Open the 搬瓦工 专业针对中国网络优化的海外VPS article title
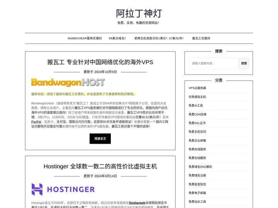The height and width of the screenshot is (208, 278). pyautogui.click(x=100, y=62)
